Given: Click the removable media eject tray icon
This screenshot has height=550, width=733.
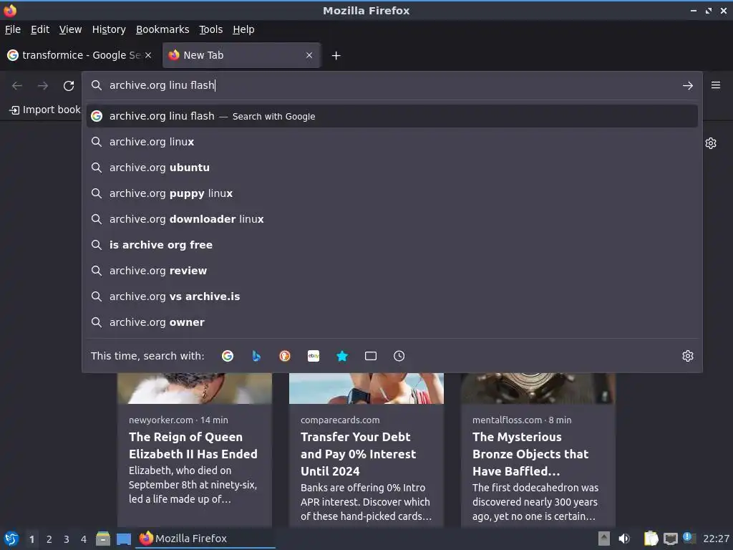Looking at the screenshot, I should pos(604,539).
